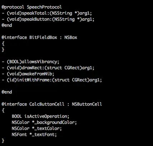Select the BitFieldBox interface declaration
Screen dimensions: 153x146
tap(39, 37)
